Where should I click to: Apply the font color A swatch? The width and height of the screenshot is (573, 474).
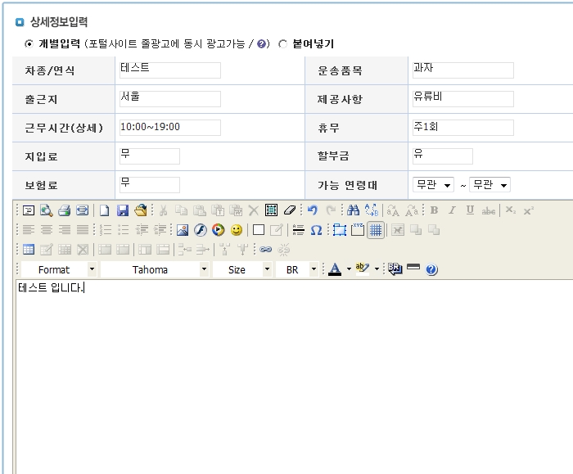pyautogui.click(x=335, y=269)
